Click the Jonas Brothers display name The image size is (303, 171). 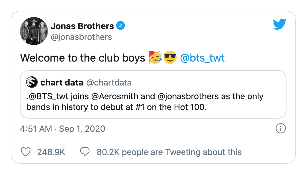[x=82, y=26]
